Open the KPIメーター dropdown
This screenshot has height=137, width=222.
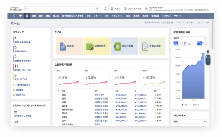190,121
